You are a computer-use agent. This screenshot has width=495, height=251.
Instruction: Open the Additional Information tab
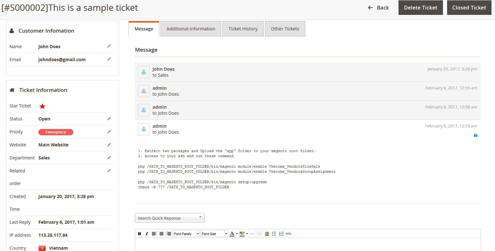[x=191, y=29]
